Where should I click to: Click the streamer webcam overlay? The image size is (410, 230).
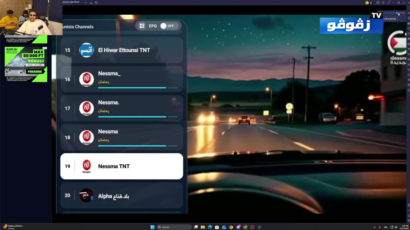click(x=31, y=18)
